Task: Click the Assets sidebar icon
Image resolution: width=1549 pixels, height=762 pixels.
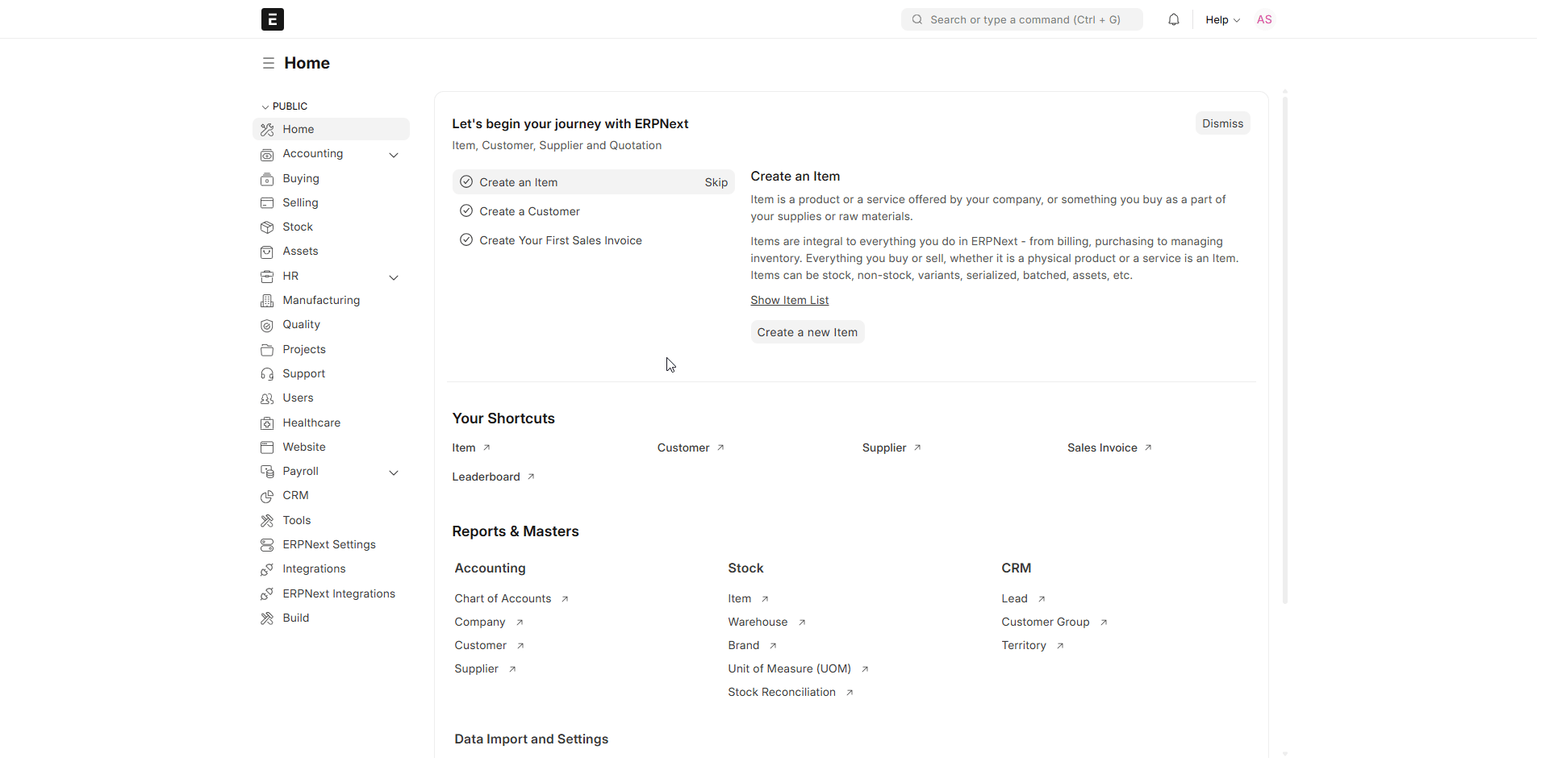Action: click(x=267, y=252)
